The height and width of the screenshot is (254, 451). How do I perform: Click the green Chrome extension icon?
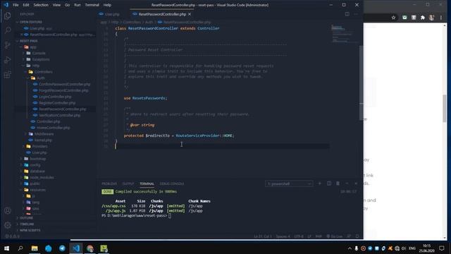click(404, 18)
